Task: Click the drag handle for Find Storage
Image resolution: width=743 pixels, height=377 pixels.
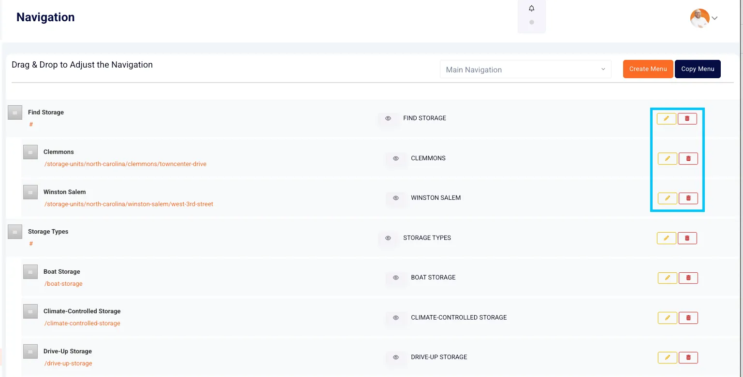Action: (x=15, y=112)
